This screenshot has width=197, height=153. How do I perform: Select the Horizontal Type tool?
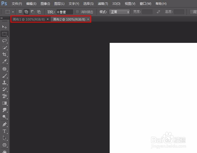4,131
